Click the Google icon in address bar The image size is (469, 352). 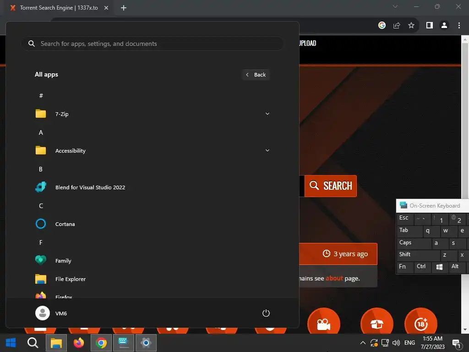pos(382,26)
